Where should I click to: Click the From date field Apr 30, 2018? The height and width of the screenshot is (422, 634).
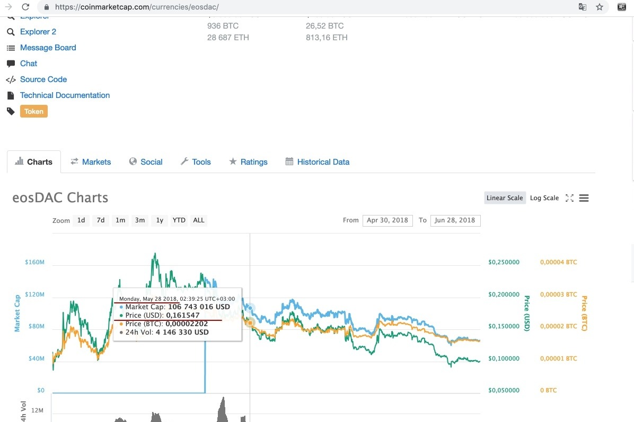pyautogui.click(x=388, y=220)
